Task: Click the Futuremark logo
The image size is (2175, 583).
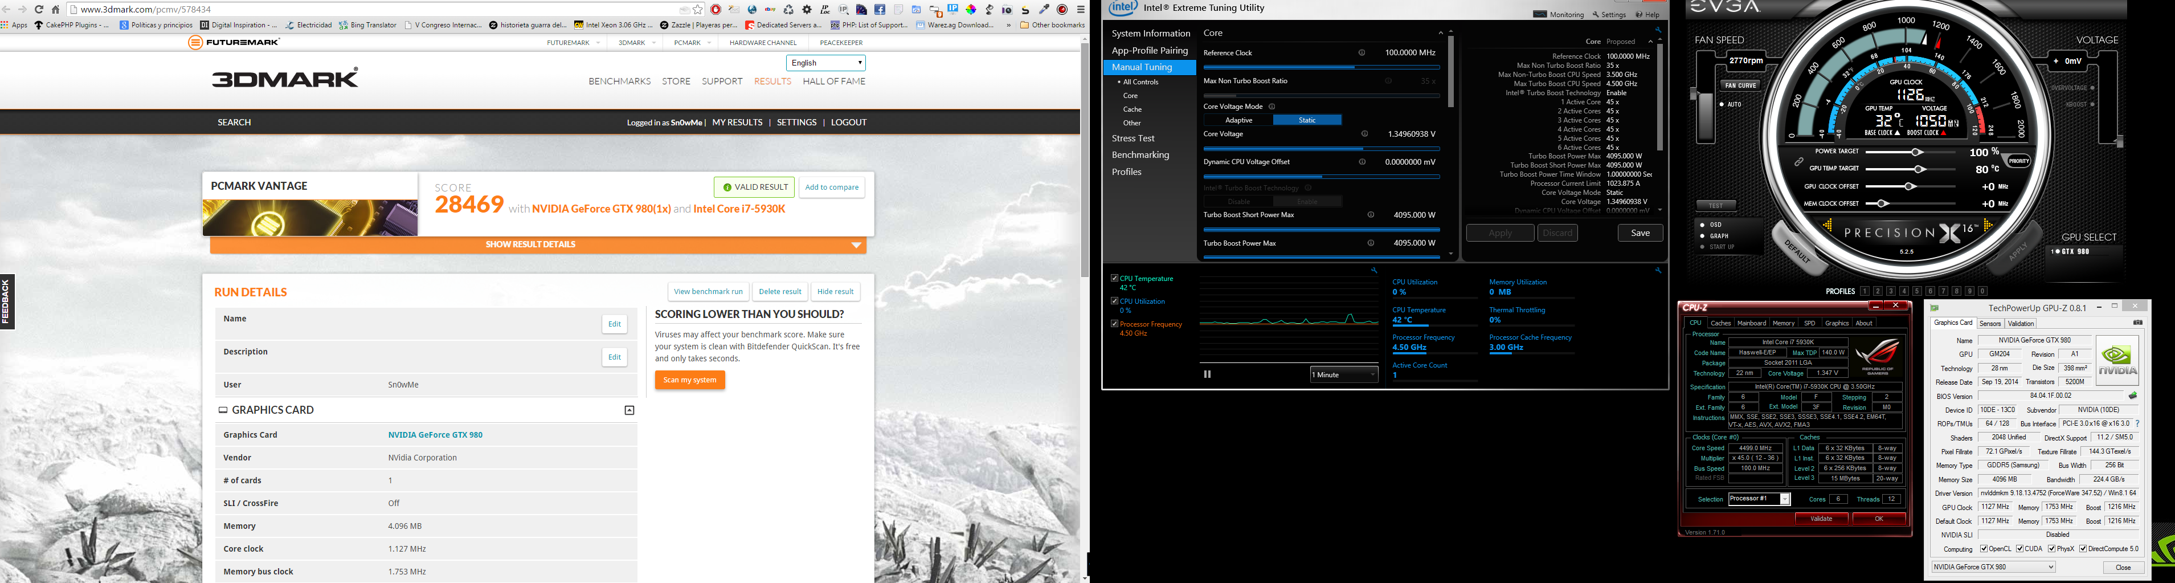Action: point(233,42)
